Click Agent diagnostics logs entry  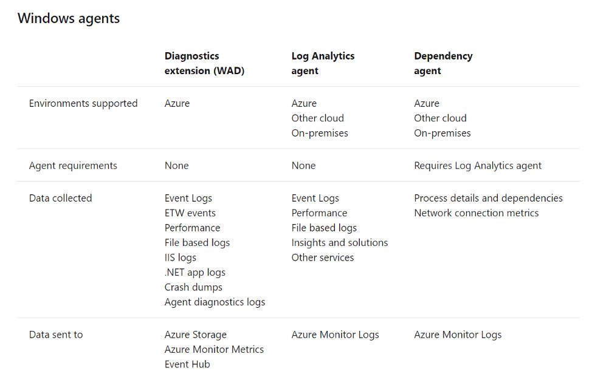pyautogui.click(x=215, y=302)
